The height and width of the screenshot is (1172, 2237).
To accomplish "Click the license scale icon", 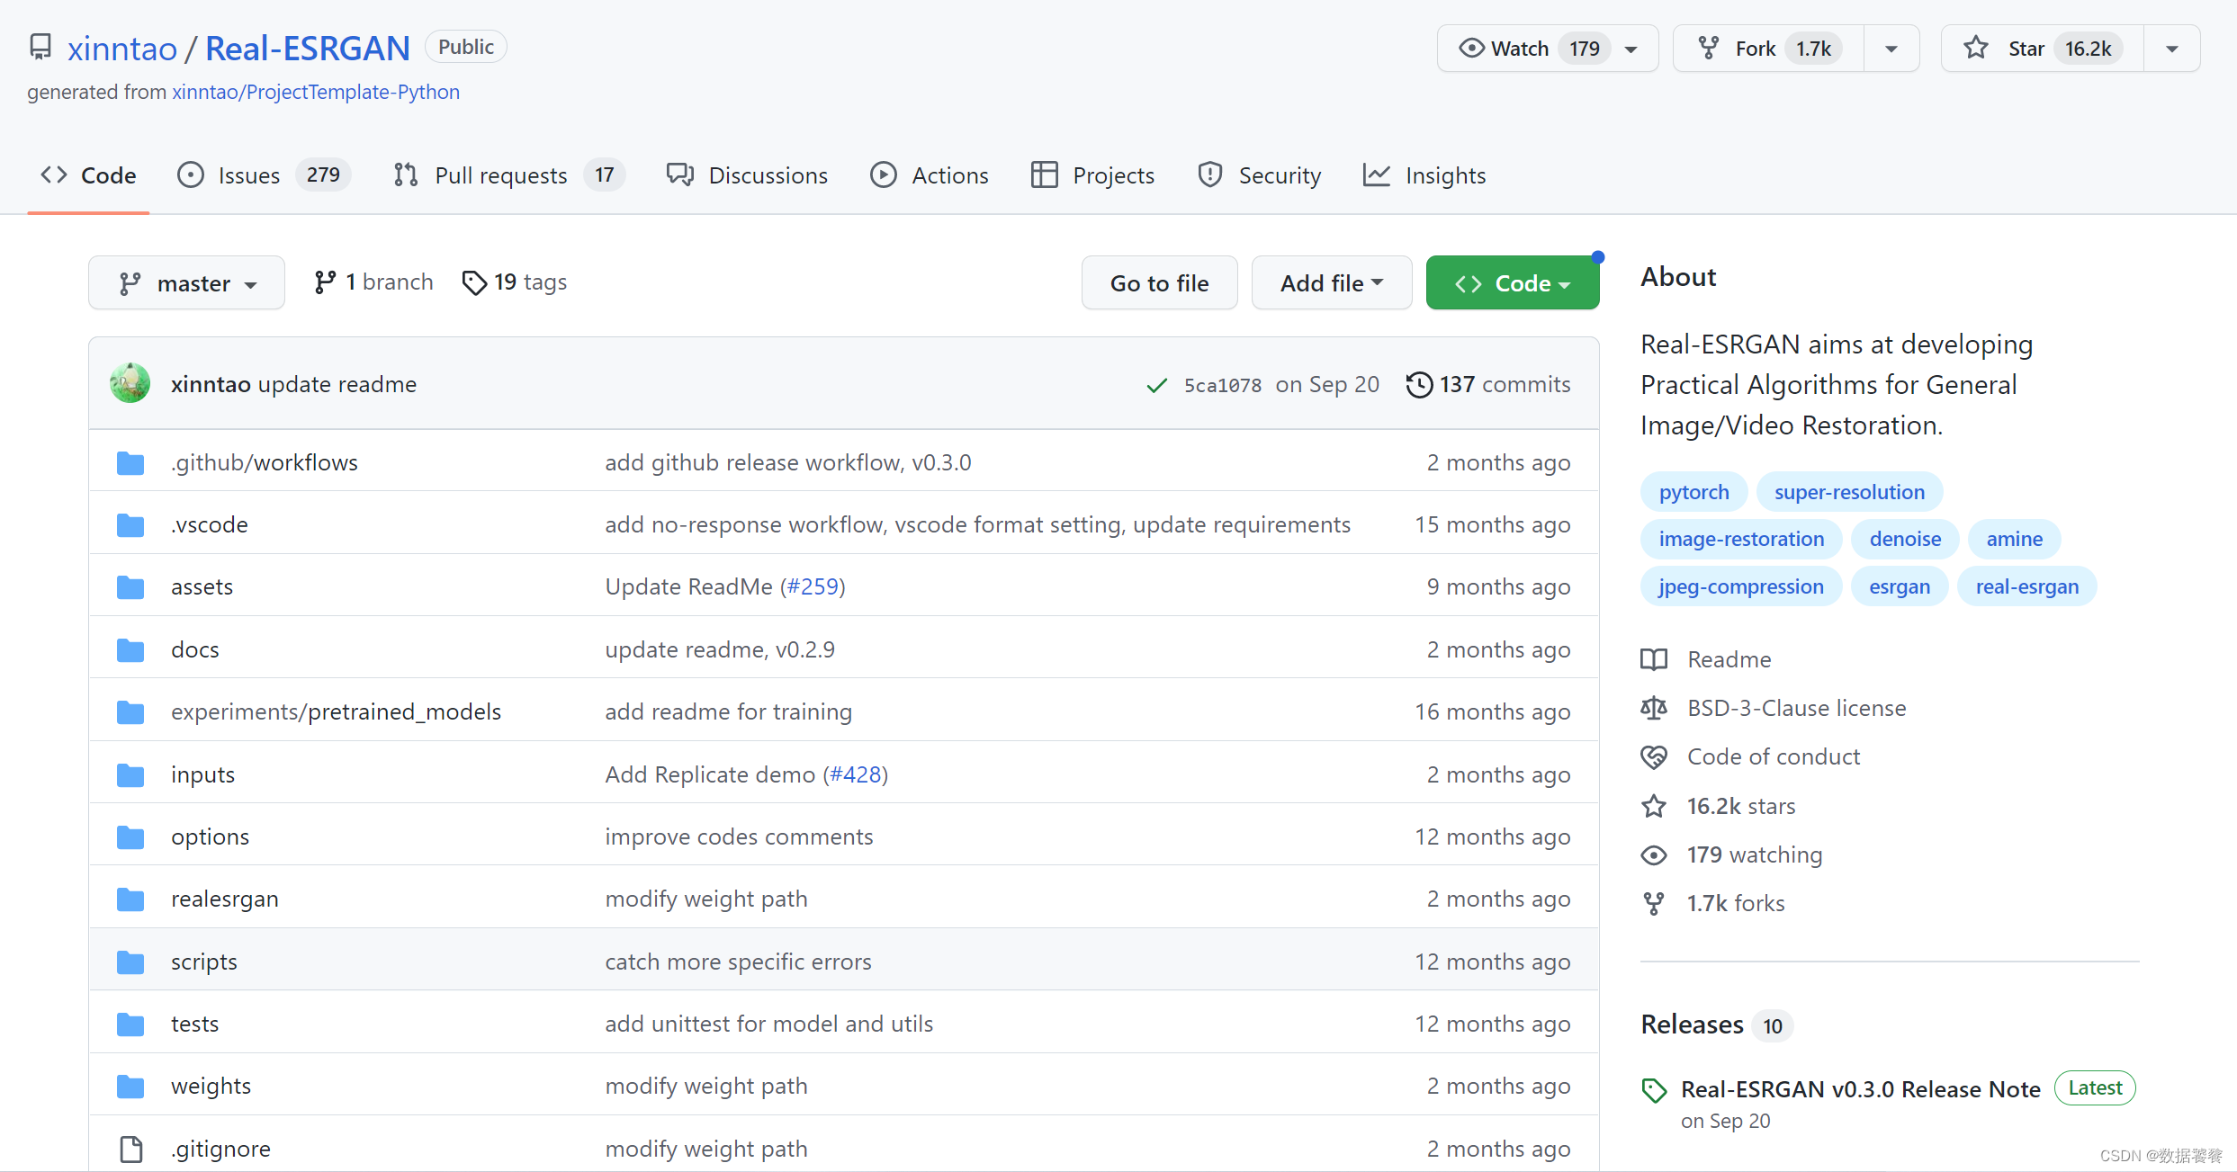I will pyautogui.click(x=1653, y=709).
